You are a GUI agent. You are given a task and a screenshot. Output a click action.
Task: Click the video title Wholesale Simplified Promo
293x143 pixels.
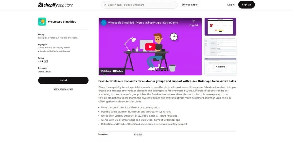(143, 23)
